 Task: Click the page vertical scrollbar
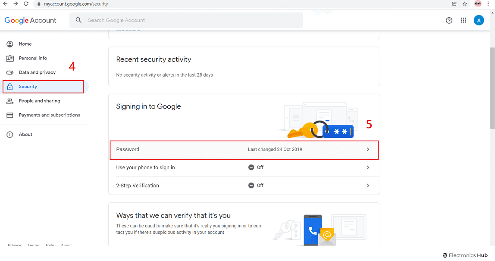[492, 82]
